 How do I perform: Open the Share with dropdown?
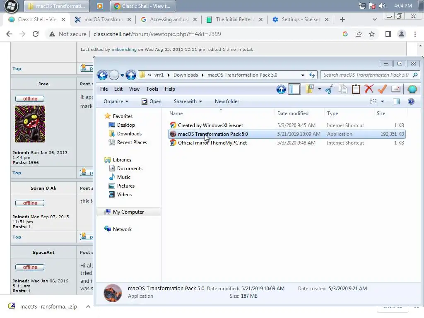(x=188, y=101)
